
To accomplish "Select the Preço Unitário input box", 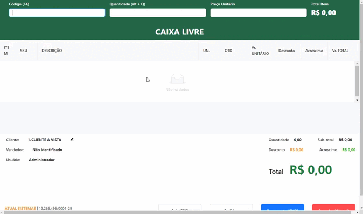I will tap(259, 13).
